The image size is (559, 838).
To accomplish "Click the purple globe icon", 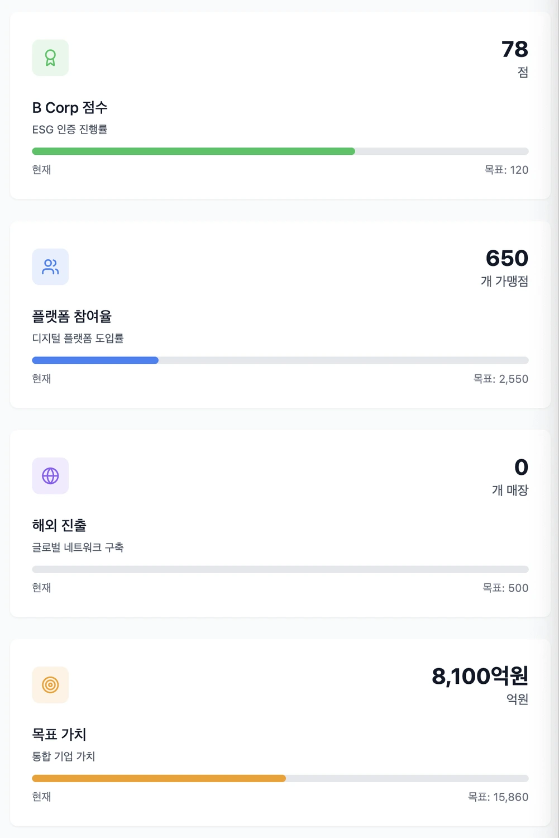I will pyautogui.click(x=50, y=475).
